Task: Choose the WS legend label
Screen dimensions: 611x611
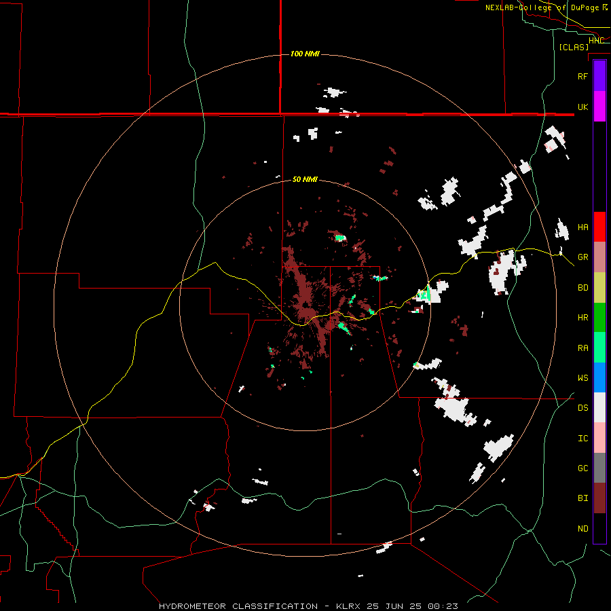Action: (x=582, y=377)
